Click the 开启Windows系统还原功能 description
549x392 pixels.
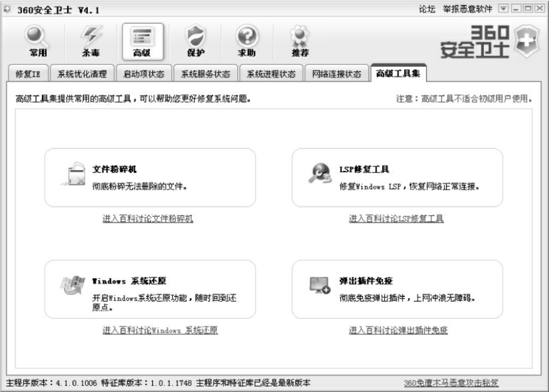coord(165,303)
